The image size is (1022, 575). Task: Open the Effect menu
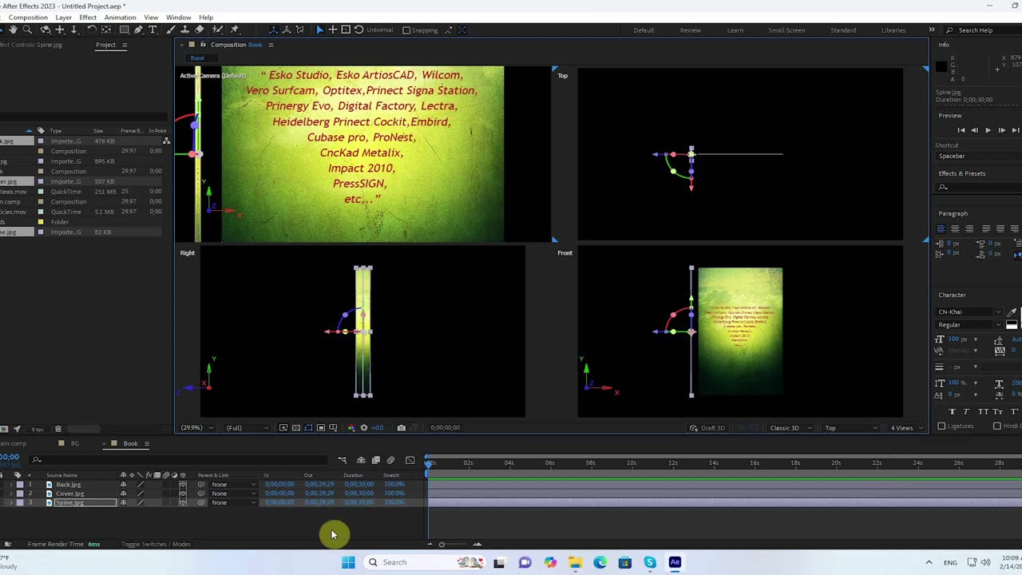pyautogui.click(x=88, y=18)
